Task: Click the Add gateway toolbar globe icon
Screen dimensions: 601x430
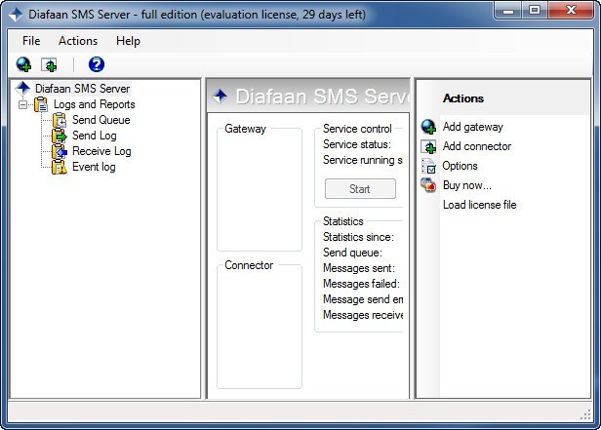Action: [23, 64]
